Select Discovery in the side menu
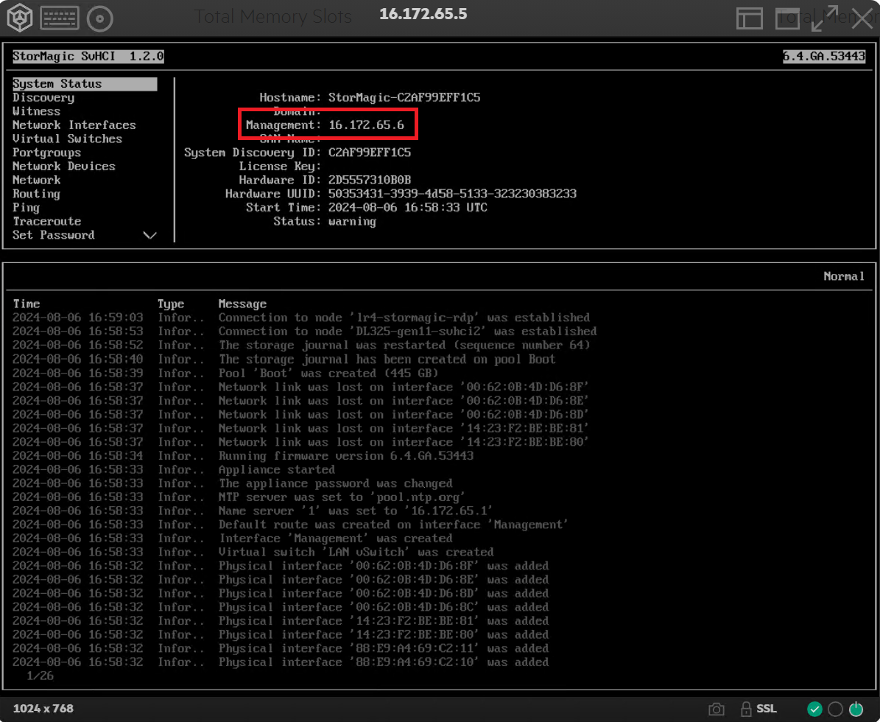This screenshot has height=722, width=880. click(43, 98)
